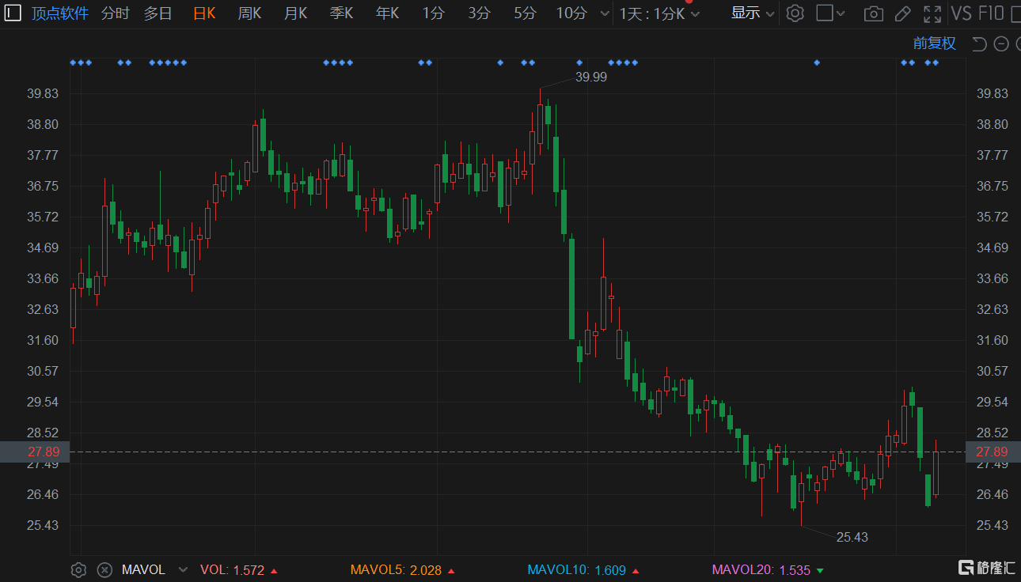The width and height of the screenshot is (1021, 582).
Task: Select the 年K yearly candlestick tab
Action: pyautogui.click(x=387, y=13)
